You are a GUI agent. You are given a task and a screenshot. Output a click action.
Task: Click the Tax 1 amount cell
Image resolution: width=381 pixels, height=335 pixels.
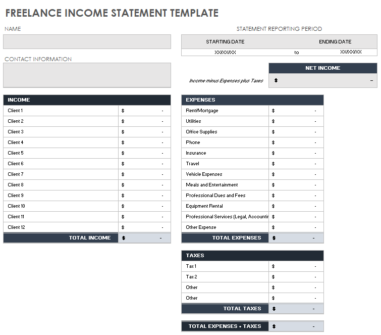(296, 266)
